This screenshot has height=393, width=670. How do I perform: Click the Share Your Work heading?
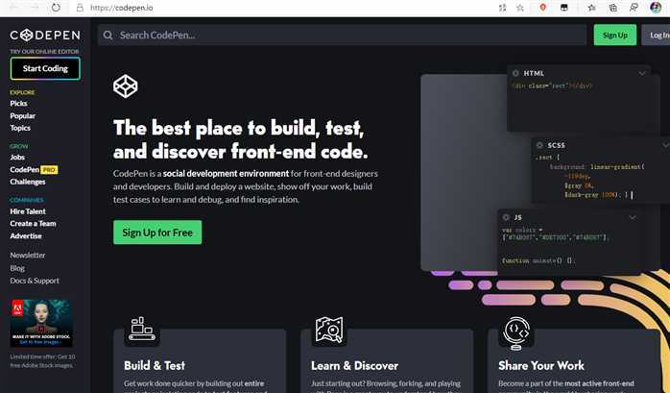[541, 366]
